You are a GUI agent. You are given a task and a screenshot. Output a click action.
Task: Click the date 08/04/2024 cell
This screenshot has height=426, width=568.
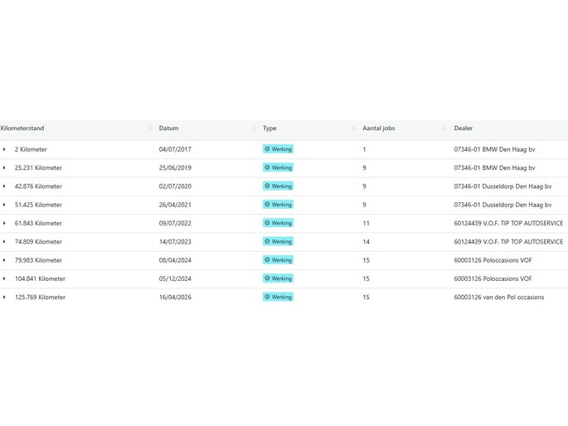(175, 260)
